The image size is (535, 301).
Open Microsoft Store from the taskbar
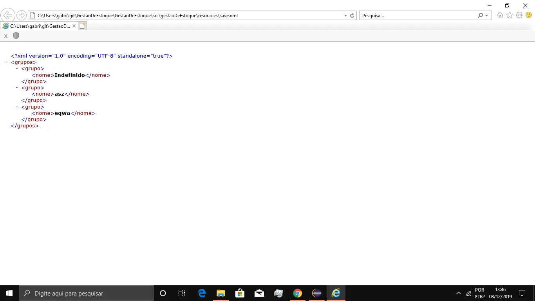point(240,293)
